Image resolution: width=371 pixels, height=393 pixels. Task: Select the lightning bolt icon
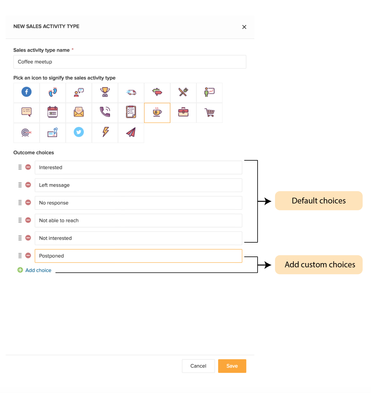pyautogui.click(x=105, y=132)
